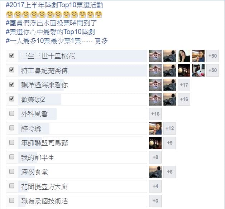Check the 深夜食堂 poll option
This screenshot has width=225, height=209.
(12, 171)
